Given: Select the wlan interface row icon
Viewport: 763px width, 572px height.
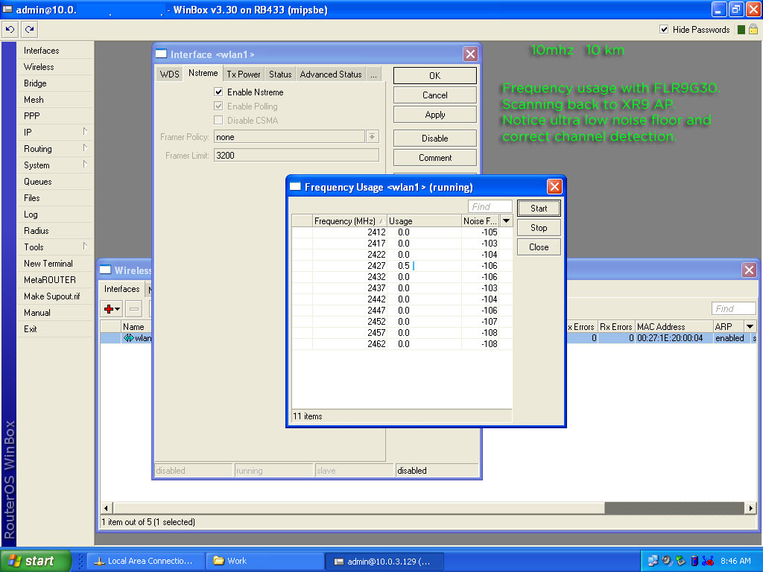Looking at the screenshot, I should pyautogui.click(x=128, y=338).
